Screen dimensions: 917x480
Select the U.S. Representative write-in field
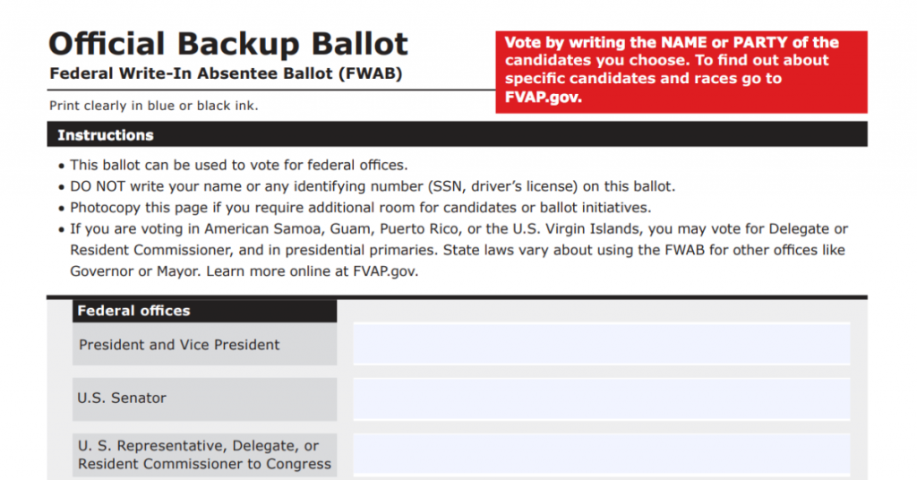[x=601, y=454]
